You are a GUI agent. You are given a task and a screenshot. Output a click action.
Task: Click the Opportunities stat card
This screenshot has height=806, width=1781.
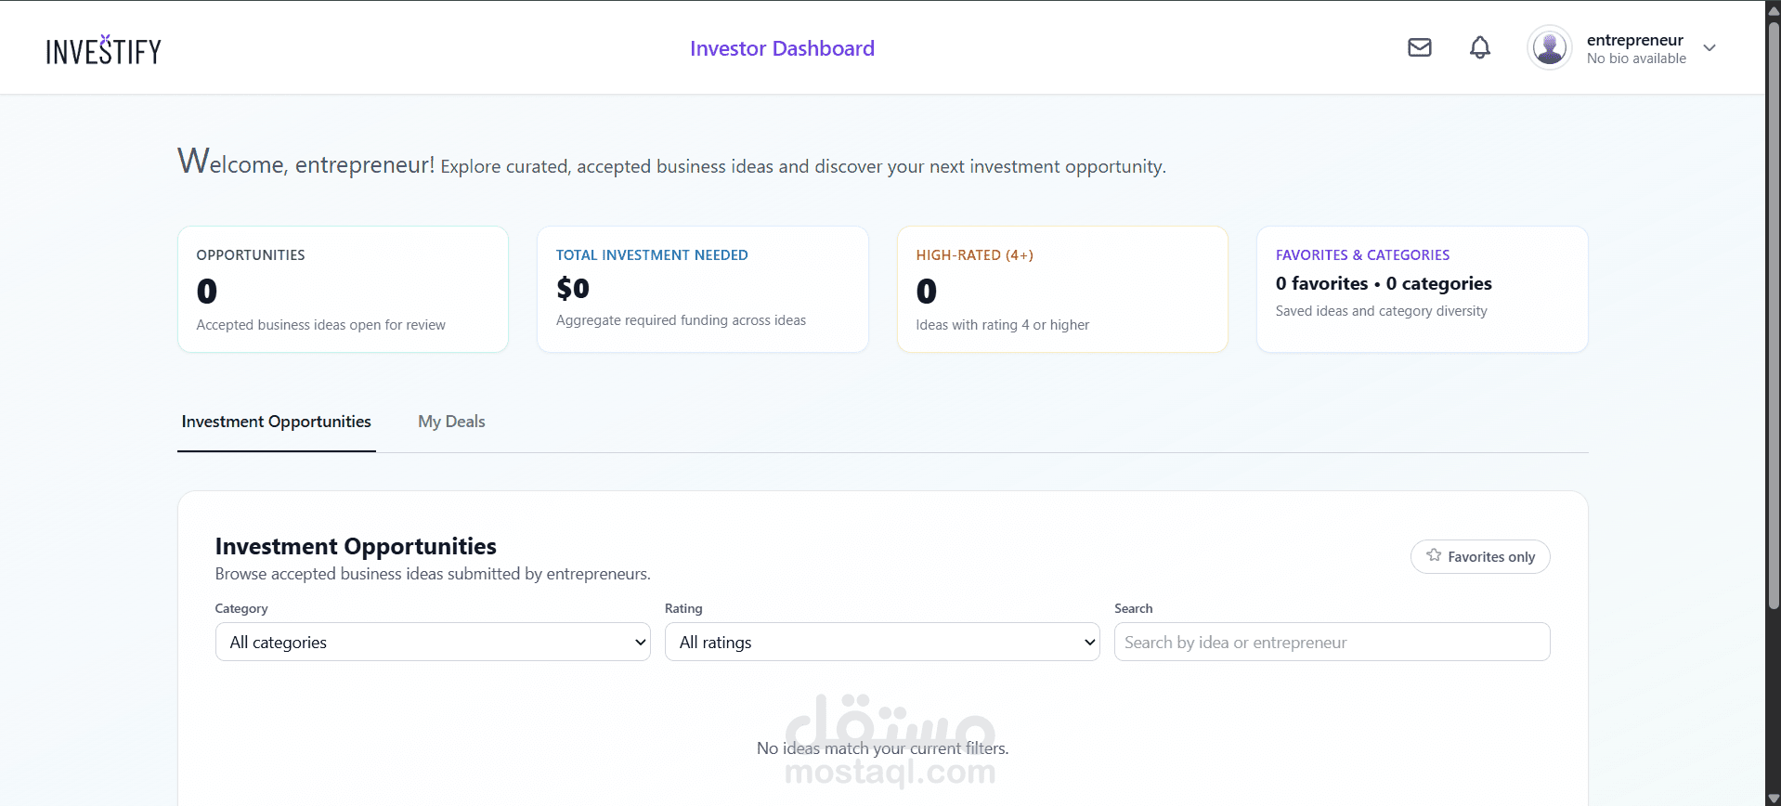tap(343, 289)
